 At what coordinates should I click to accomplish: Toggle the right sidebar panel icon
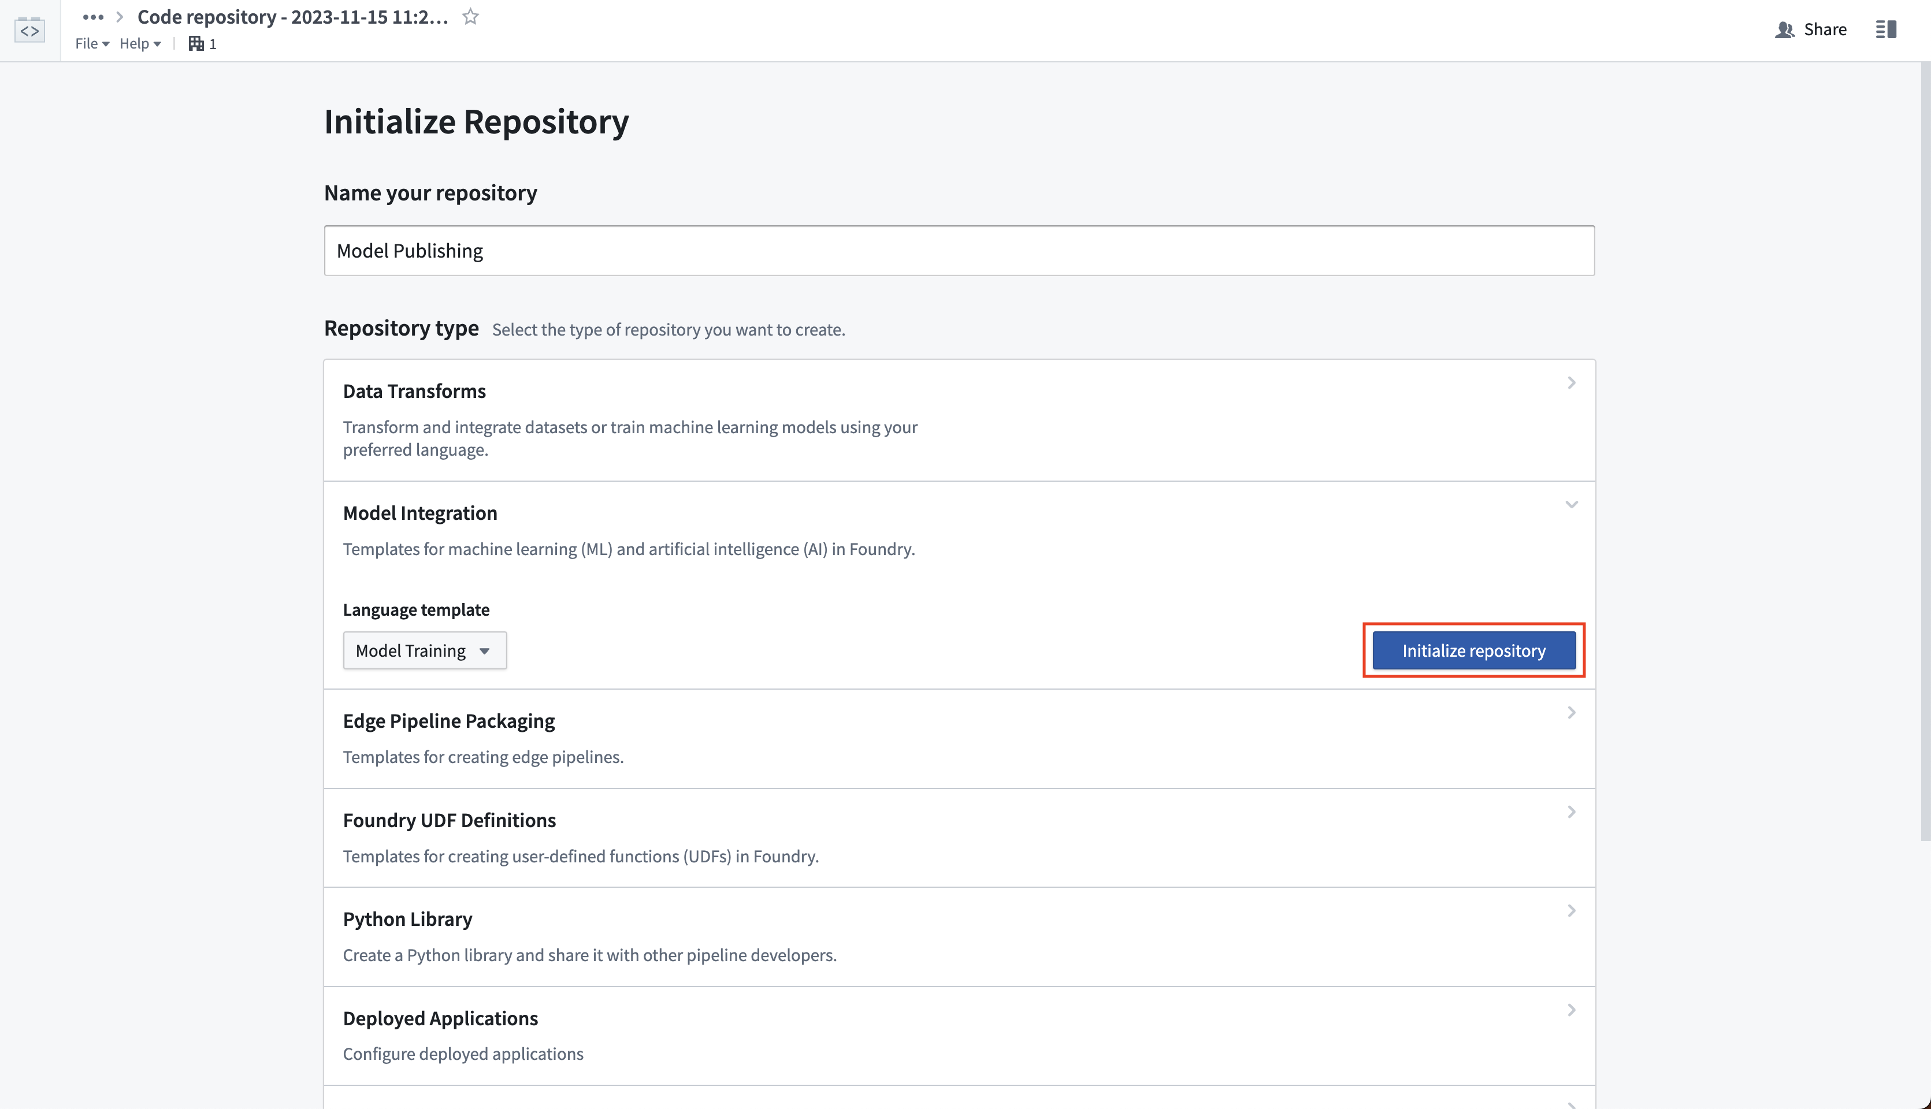click(x=1886, y=29)
